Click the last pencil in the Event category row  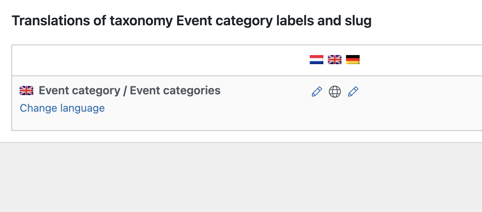click(353, 92)
